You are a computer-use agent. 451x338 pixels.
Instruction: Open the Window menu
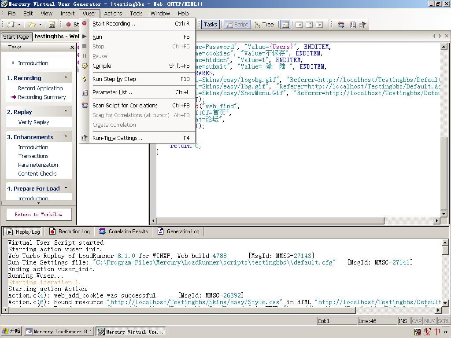pyautogui.click(x=160, y=14)
